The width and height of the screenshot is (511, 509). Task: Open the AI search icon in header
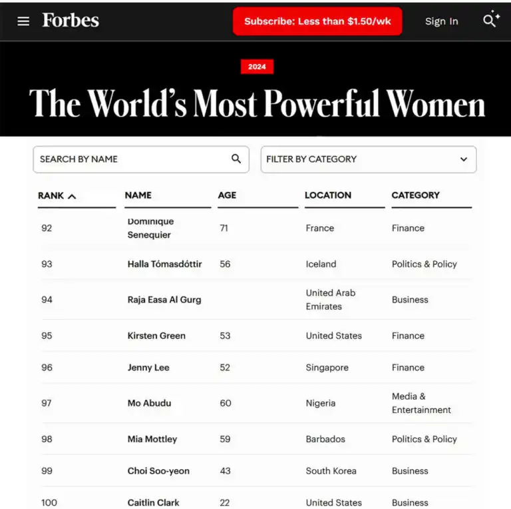pos(491,19)
